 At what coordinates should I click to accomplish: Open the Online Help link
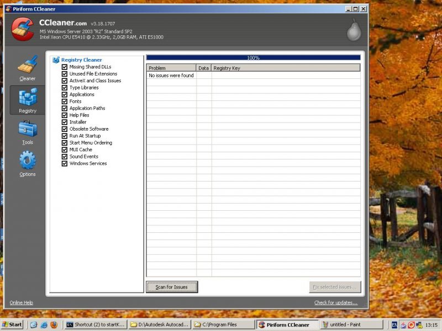22,302
